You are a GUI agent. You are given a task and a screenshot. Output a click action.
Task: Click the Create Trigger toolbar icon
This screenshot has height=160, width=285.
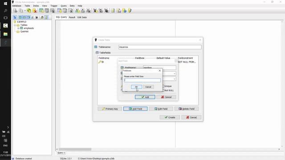click(95, 11)
